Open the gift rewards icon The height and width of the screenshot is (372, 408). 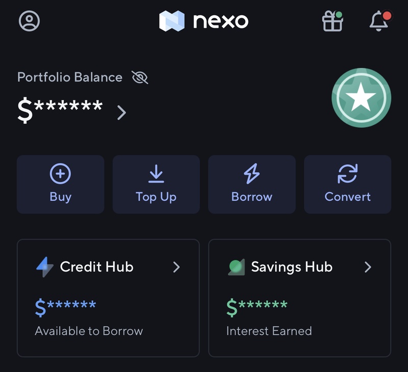333,21
